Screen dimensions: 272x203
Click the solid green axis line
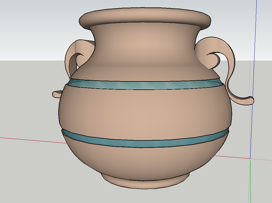point(251,181)
